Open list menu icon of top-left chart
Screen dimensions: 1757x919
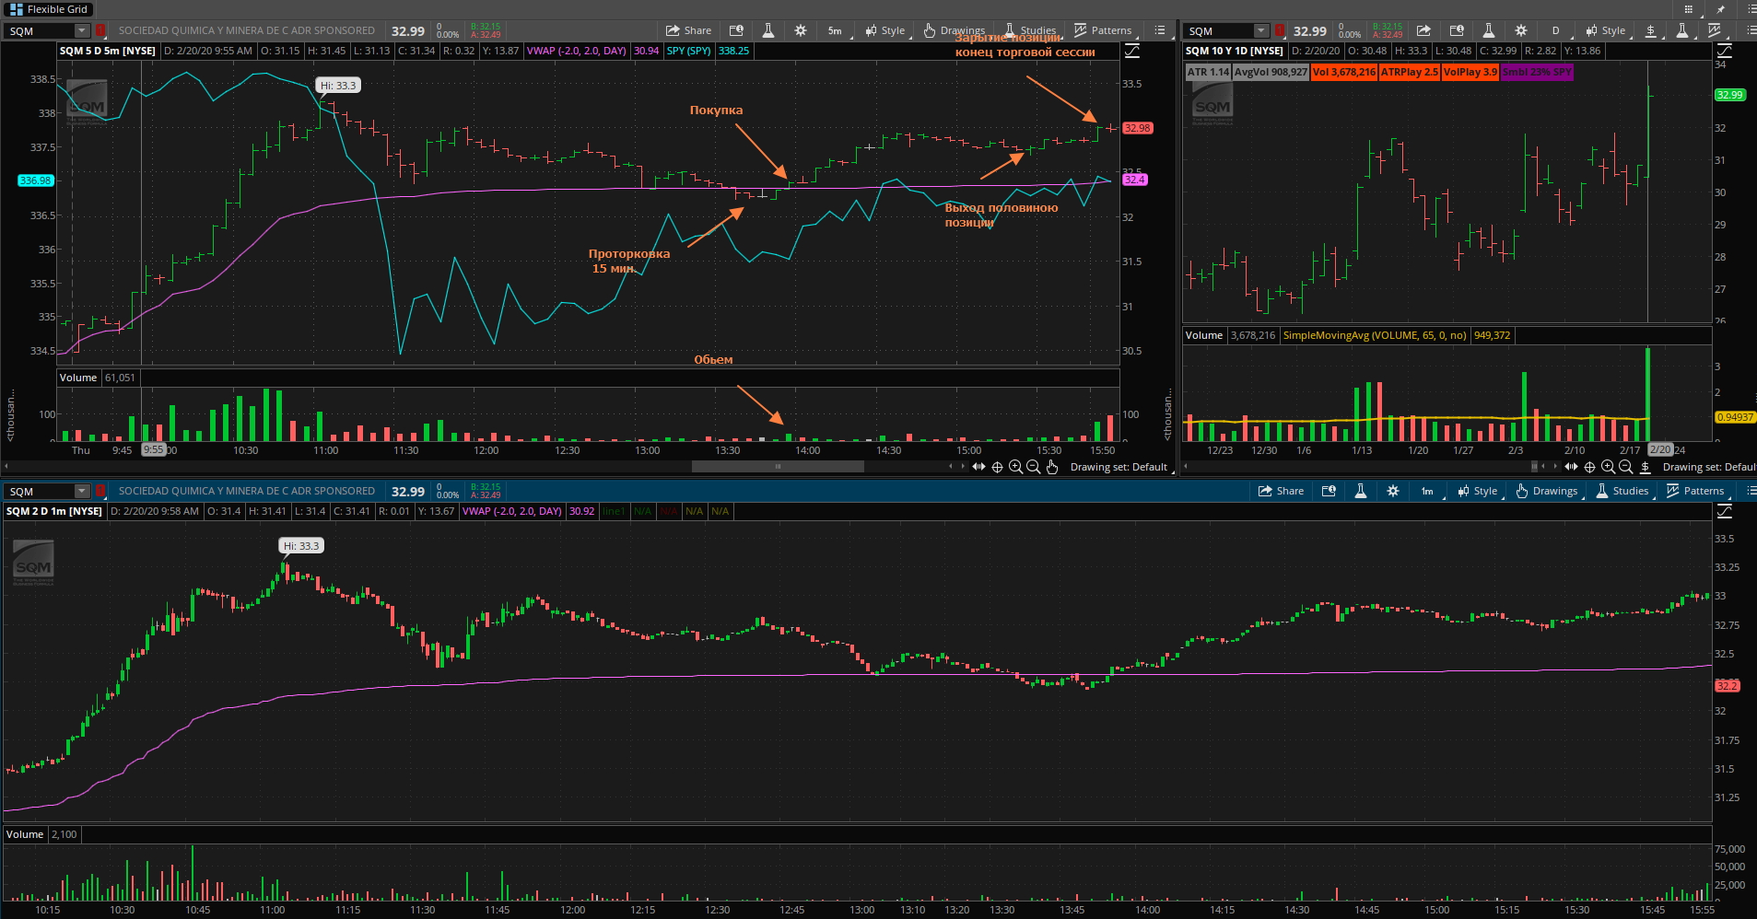tap(1160, 30)
